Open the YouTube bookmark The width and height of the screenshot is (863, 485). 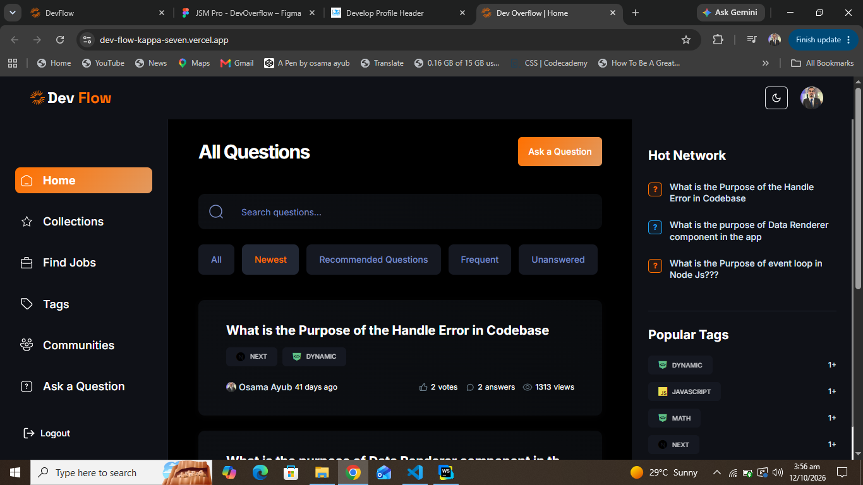pos(102,63)
